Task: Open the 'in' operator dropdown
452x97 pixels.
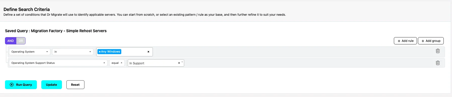Action: (x=73, y=52)
